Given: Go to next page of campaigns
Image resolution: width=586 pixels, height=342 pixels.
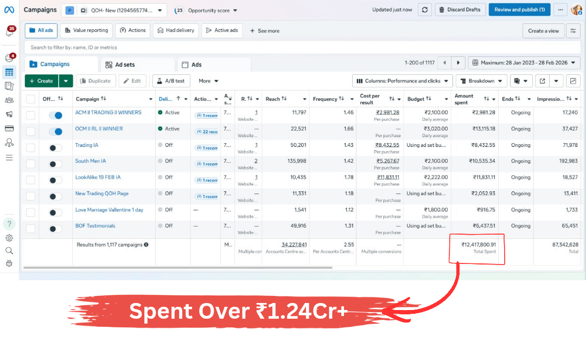Looking at the screenshot, I should pos(458,63).
